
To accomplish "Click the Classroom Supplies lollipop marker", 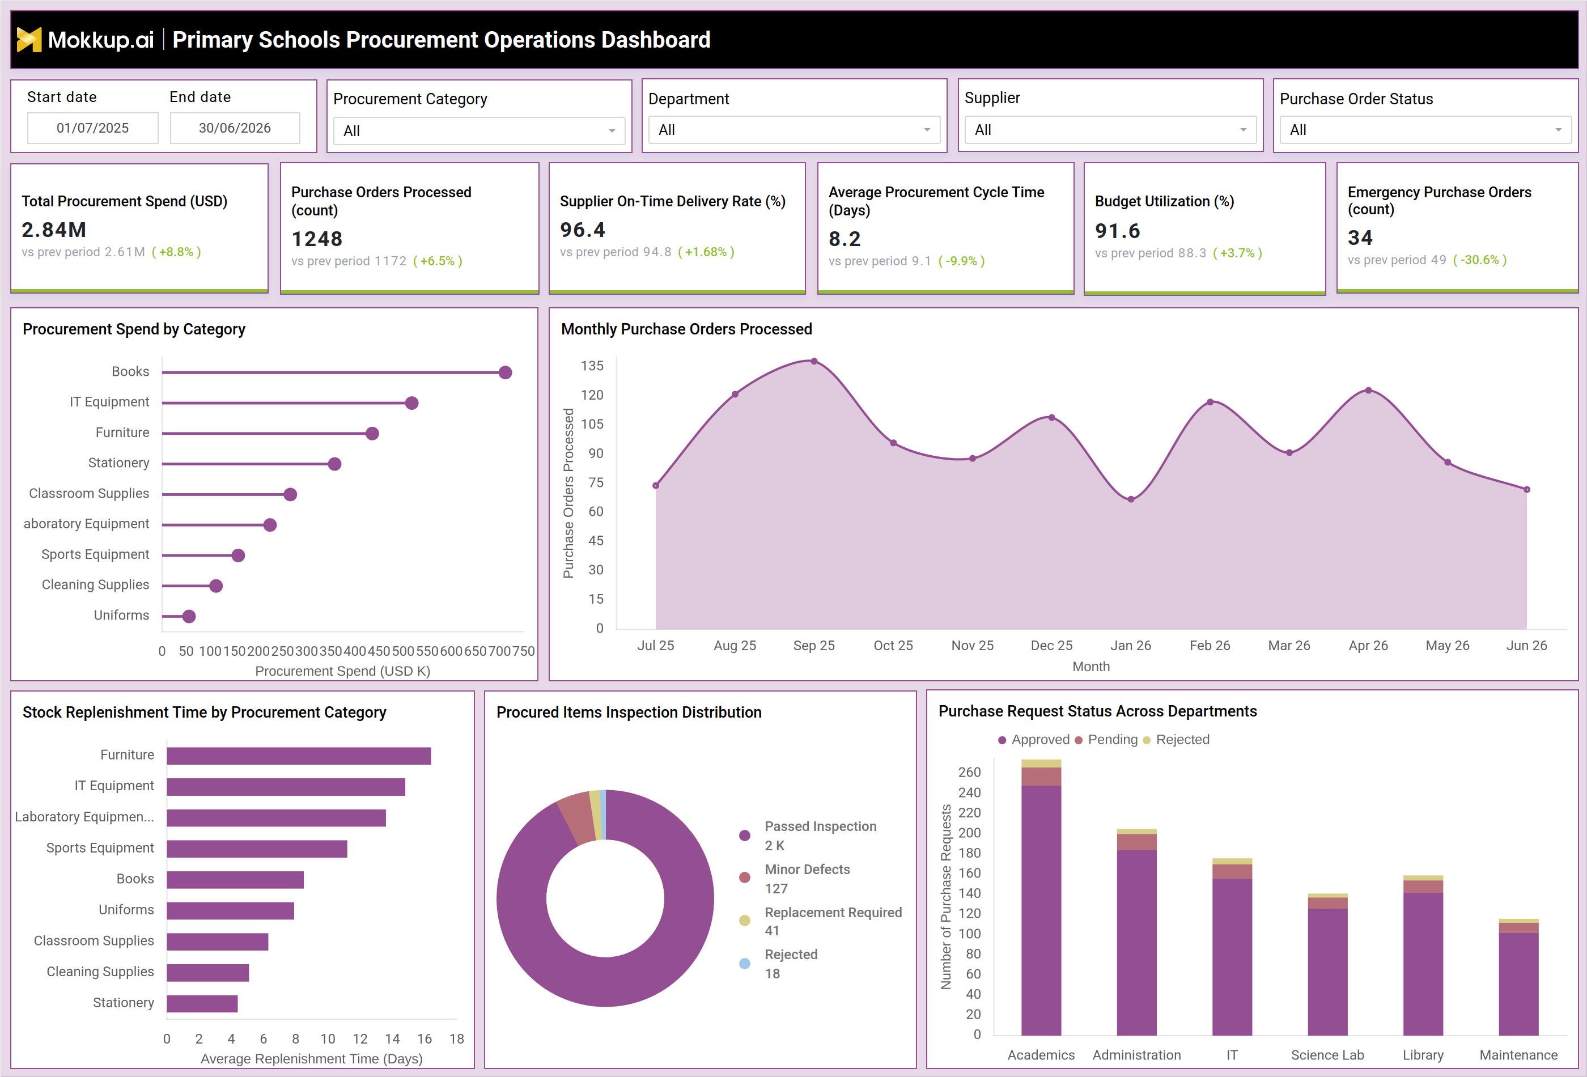I will pos(290,494).
